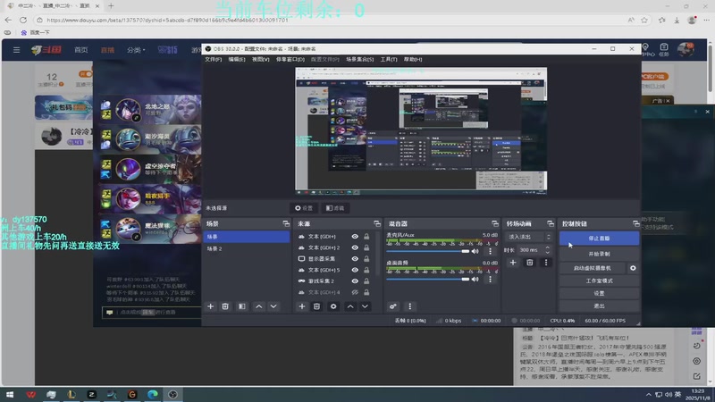Click the OBS icon in the taskbar
Screen dimensions: 715x402
coord(172,394)
